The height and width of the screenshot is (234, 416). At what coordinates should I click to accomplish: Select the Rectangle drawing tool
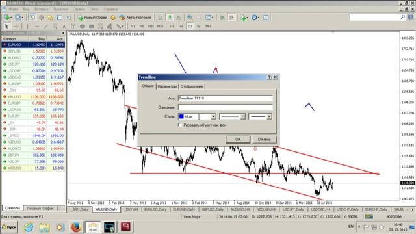tap(91, 26)
